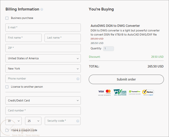Viewport: 169px width, 137px height.
Task: Click the Norton security seal
Action: 148,93
